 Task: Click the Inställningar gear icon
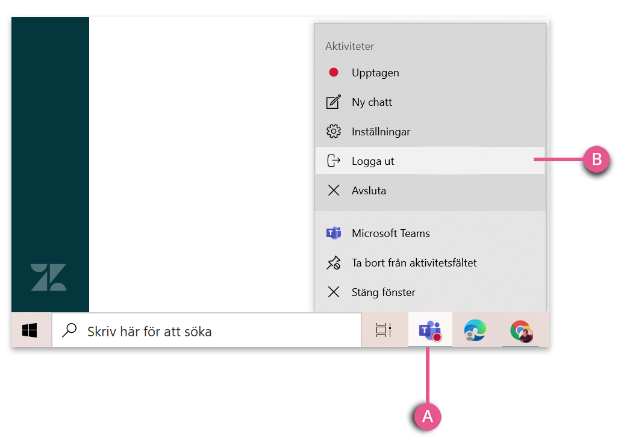(x=334, y=131)
